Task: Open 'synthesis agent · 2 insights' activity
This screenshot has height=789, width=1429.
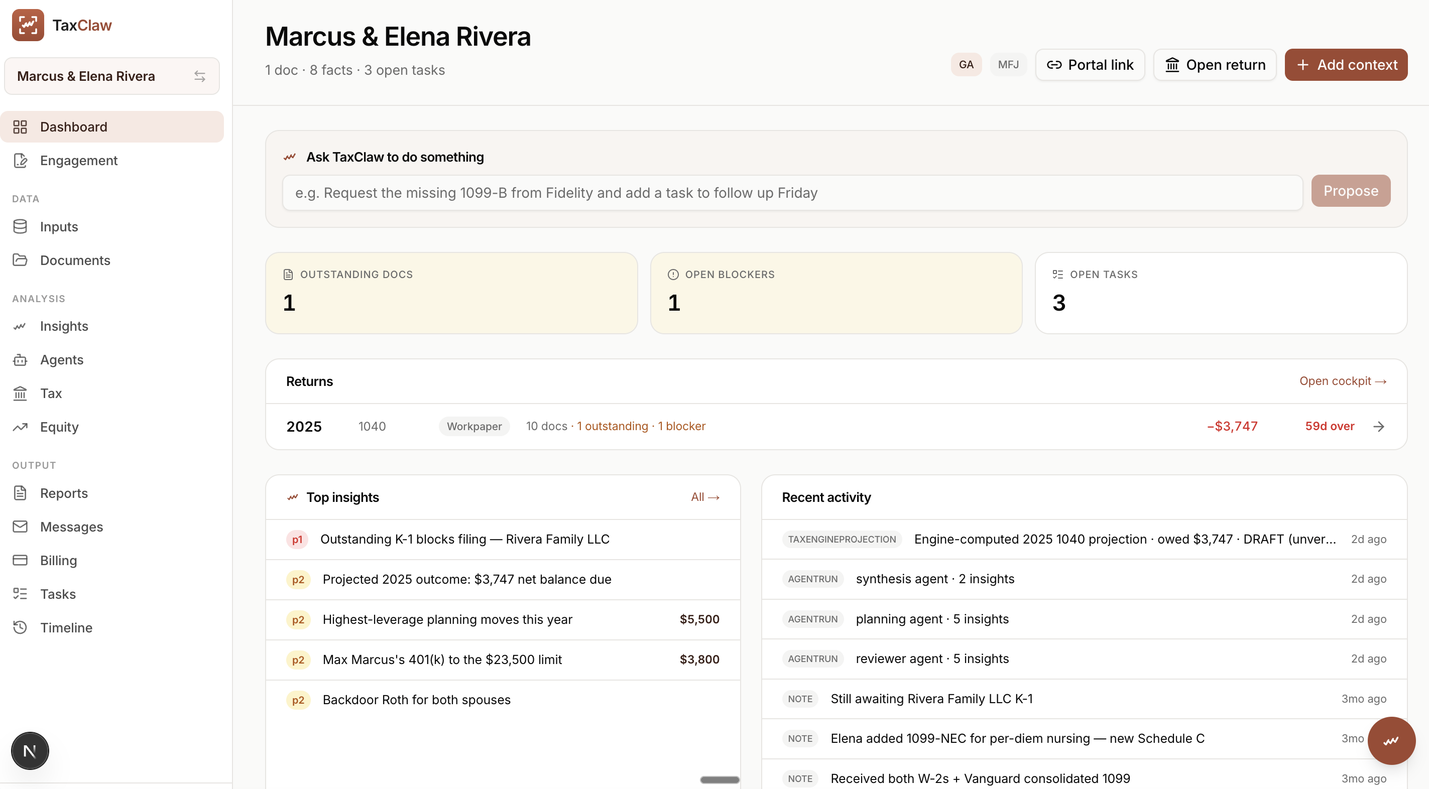Action: tap(1084, 579)
